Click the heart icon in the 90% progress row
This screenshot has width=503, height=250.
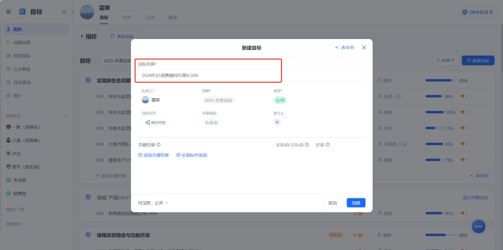(x=462, y=213)
